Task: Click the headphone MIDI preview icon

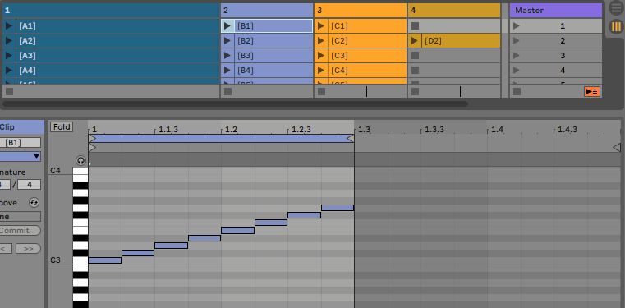Action: (x=81, y=161)
